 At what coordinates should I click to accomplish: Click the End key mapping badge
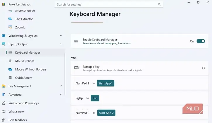coord(95,98)
